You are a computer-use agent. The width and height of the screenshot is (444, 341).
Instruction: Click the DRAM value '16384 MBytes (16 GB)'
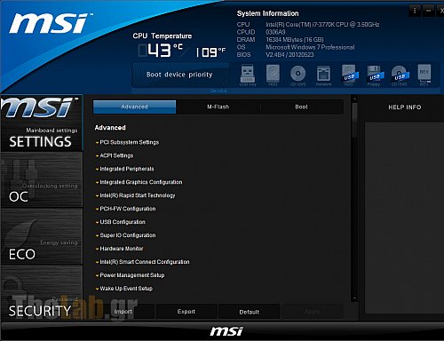click(x=295, y=40)
